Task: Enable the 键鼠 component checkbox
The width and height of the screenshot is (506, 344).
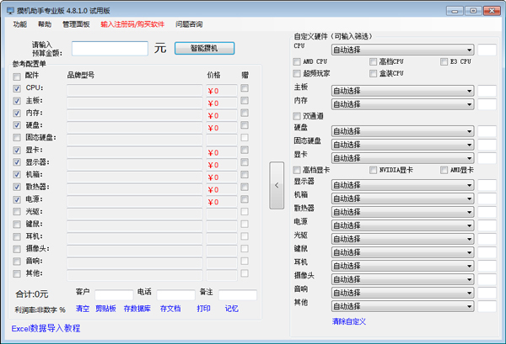Action: [17, 224]
